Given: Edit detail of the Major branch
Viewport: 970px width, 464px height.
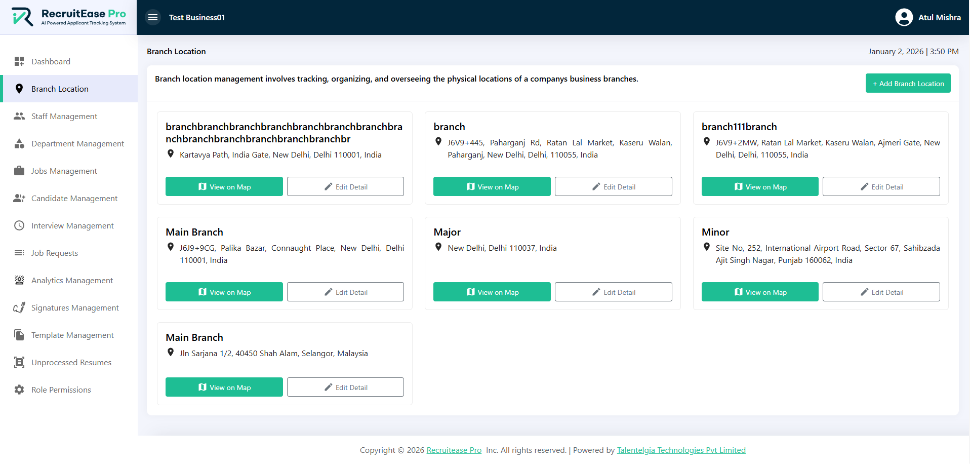Looking at the screenshot, I should (x=614, y=292).
